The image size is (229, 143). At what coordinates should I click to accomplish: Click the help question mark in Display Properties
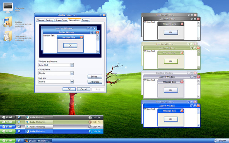click(x=101, y=15)
